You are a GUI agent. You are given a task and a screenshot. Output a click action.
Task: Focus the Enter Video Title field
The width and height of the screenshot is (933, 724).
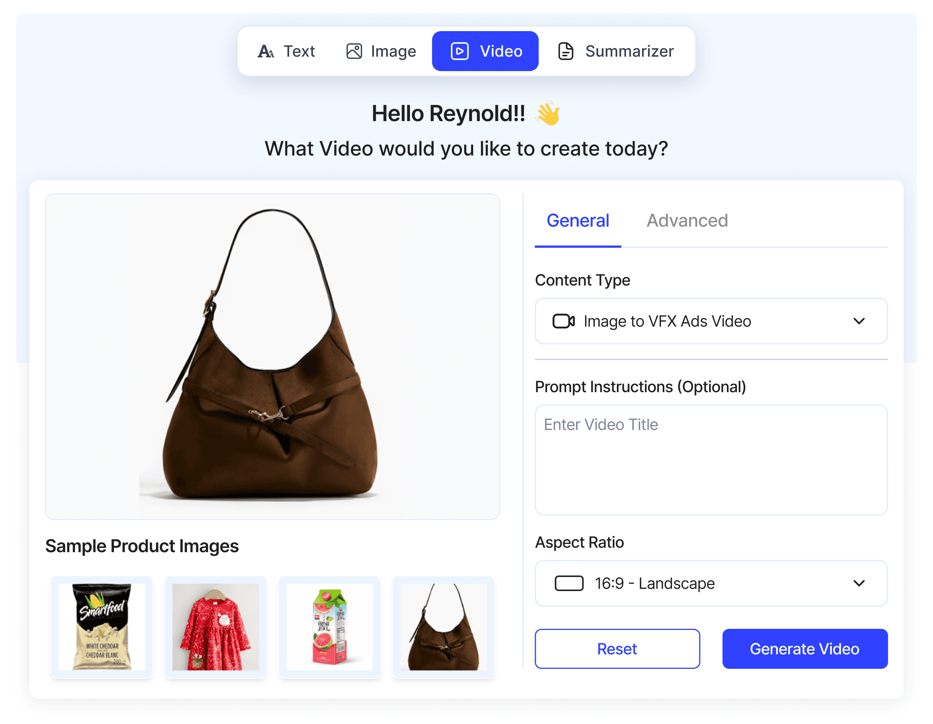(x=711, y=460)
